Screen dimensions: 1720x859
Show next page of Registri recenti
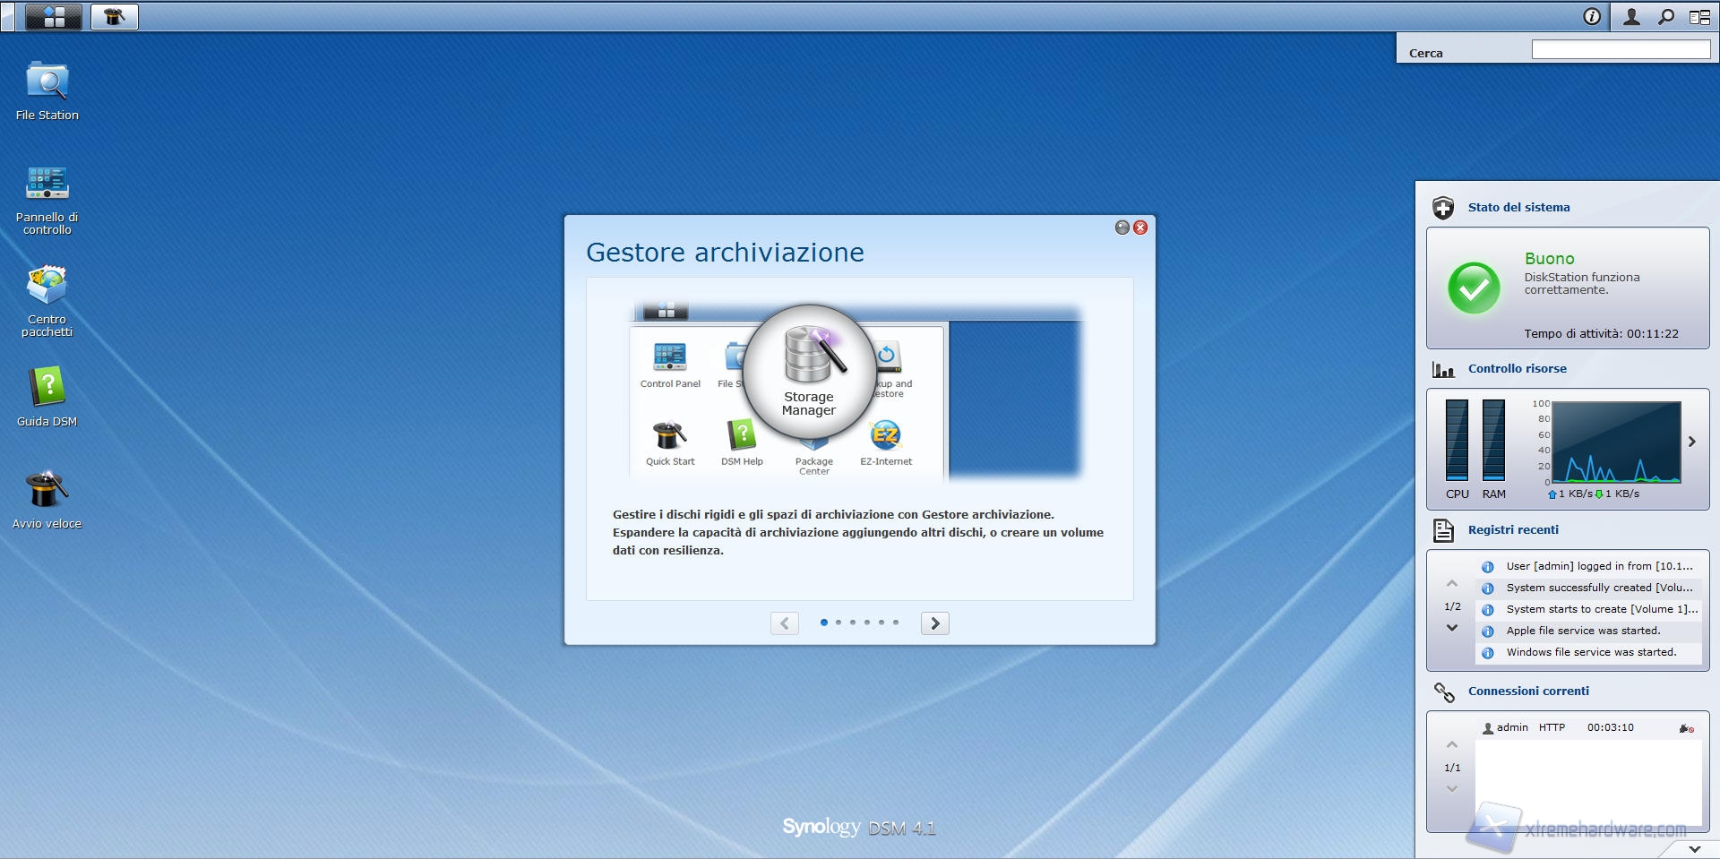click(1452, 628)
